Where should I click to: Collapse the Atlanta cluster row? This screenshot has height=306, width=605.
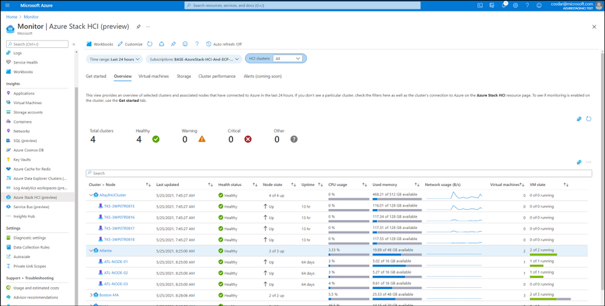pos(91,251)
